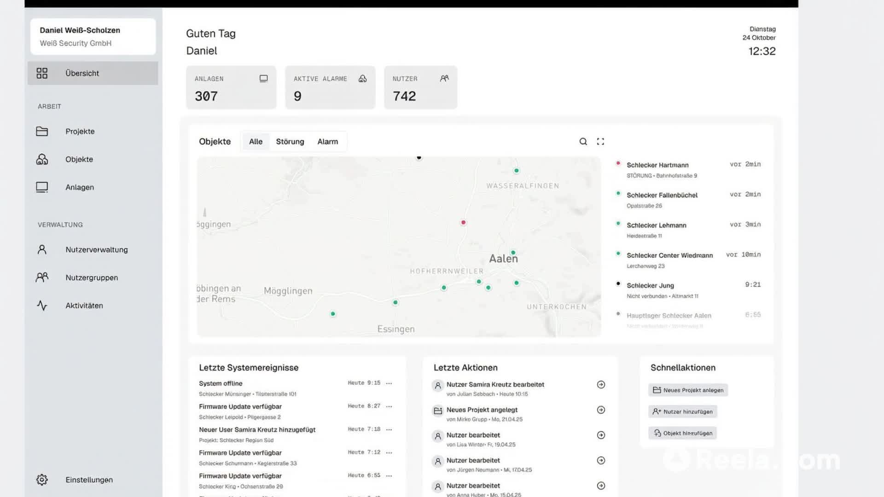
Task: Open options menu for Heute 8:27 firmware event
Action: point(389,406)
